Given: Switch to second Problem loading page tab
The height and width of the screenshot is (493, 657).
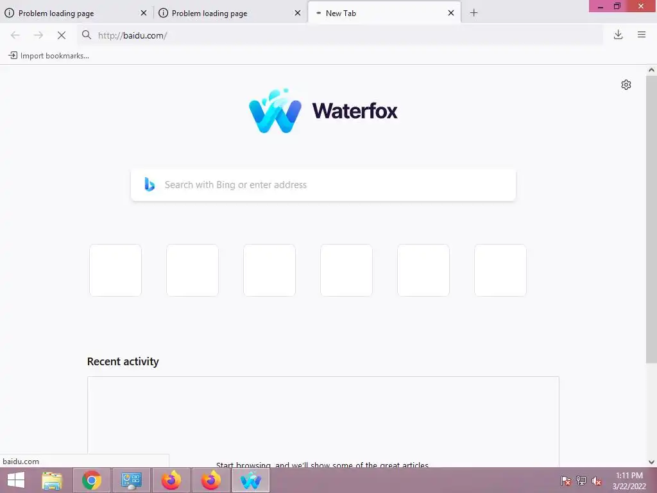Looking at the screenshot, I should click(x=230, y=13).
